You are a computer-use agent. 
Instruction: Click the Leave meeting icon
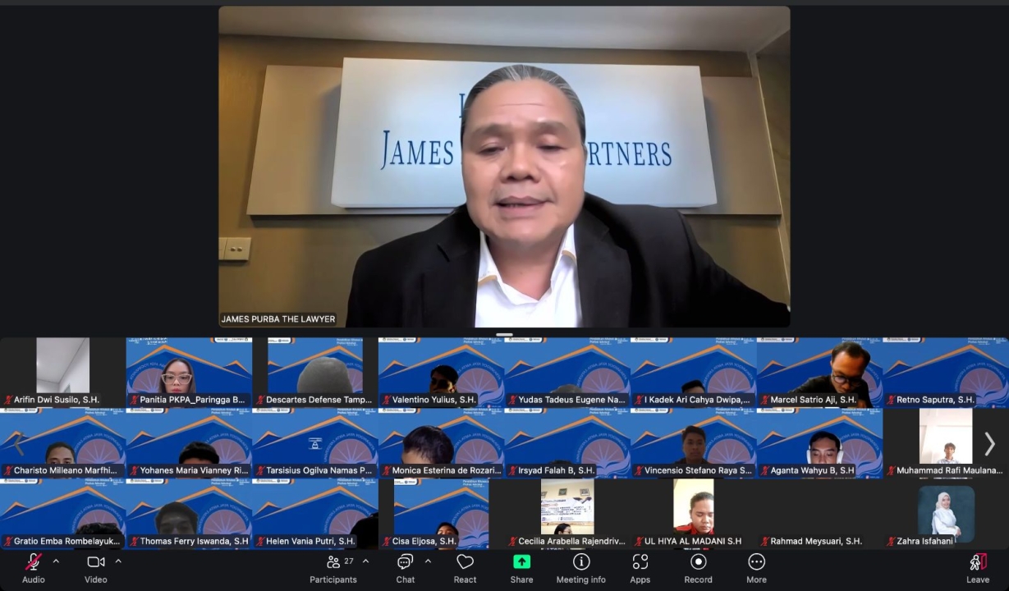coord(978,562)
